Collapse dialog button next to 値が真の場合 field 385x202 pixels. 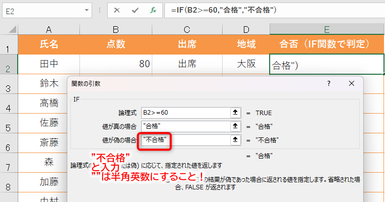coord(235,126)
